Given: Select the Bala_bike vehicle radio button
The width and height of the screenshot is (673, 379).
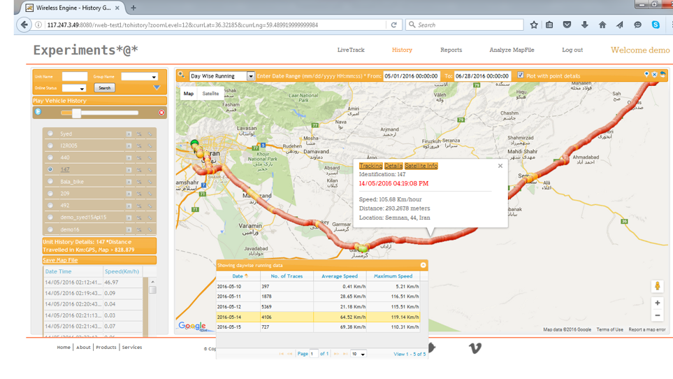Looking at the screenshot, I should 50,182.
